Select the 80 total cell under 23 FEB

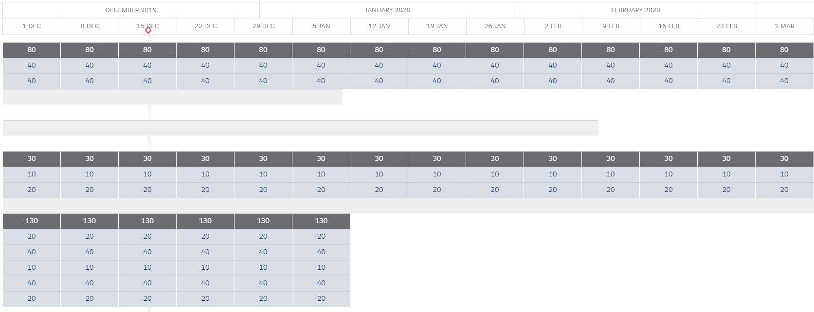coord(726,50)
